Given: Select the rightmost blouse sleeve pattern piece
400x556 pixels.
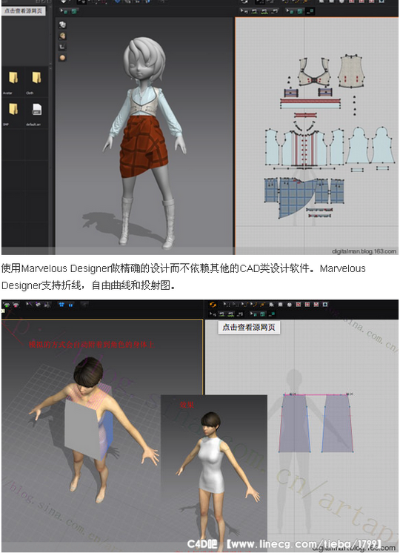Looking at the screenshot, I should 382,146.
